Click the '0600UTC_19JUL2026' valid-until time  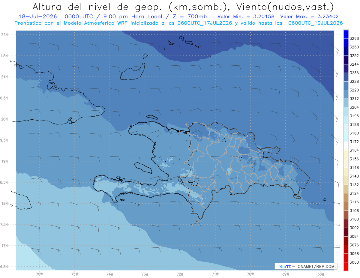[x=315, y=23]
